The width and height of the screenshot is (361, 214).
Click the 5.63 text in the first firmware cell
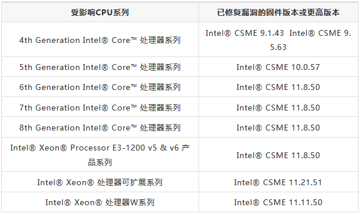click(278, 47)
